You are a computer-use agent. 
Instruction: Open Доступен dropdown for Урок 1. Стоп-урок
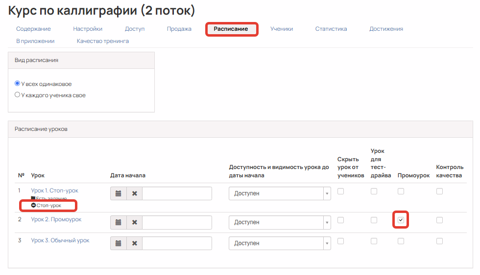[280, 193]
